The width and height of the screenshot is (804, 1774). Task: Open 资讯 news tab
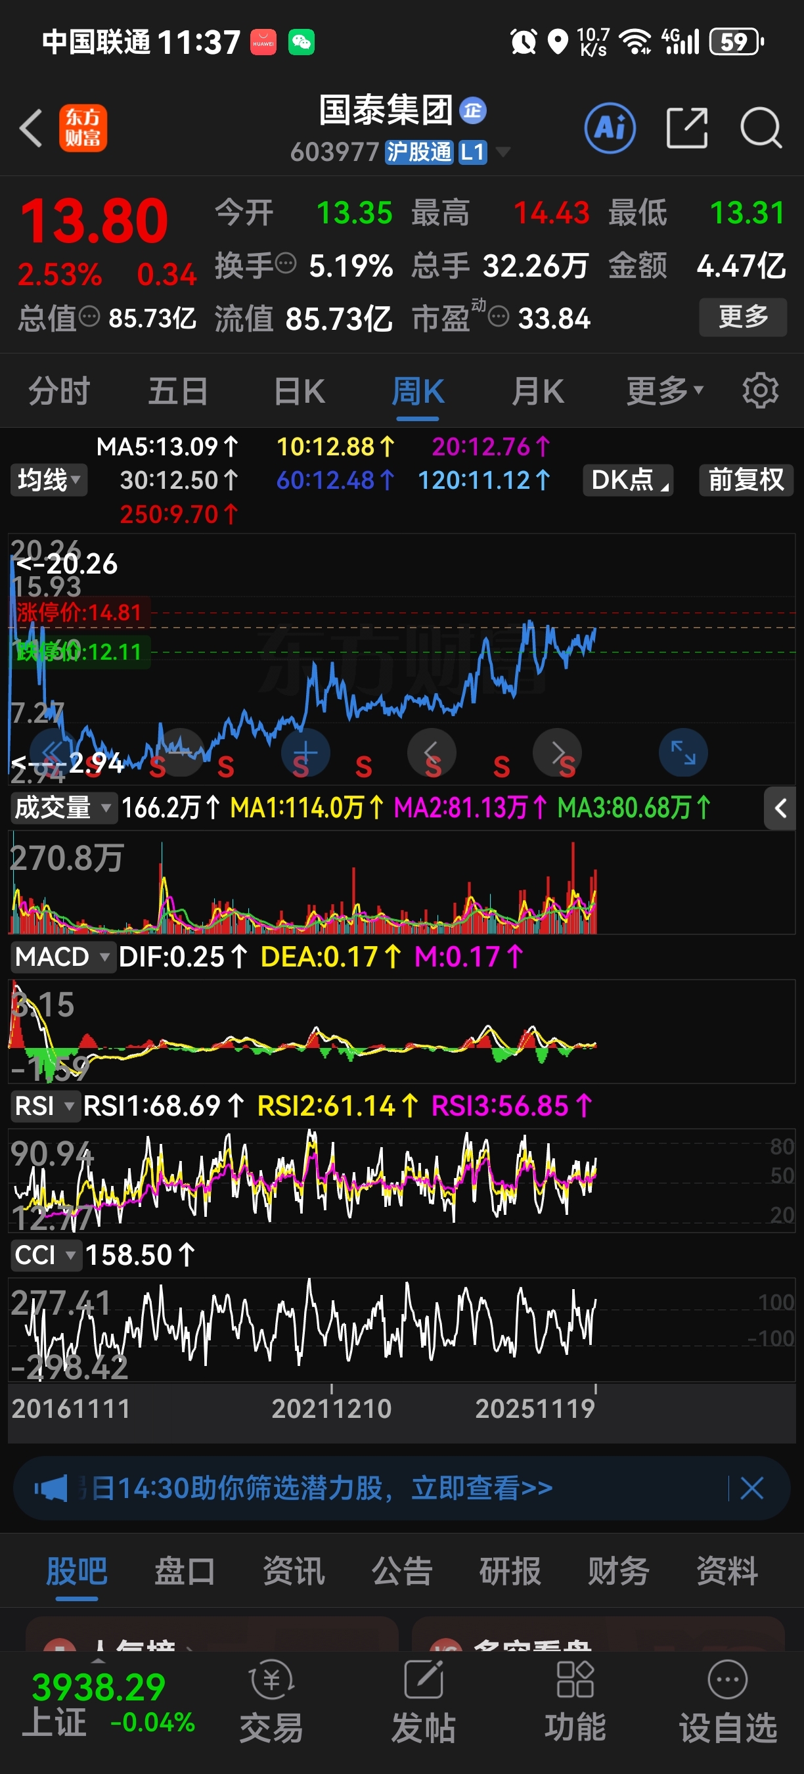click(x=293, y=1572)
